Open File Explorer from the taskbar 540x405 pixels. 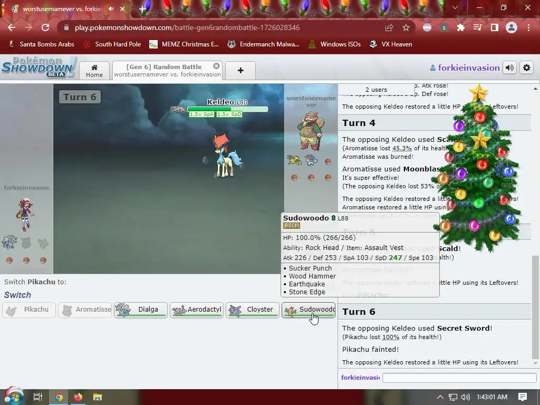[x=98, y=397]
